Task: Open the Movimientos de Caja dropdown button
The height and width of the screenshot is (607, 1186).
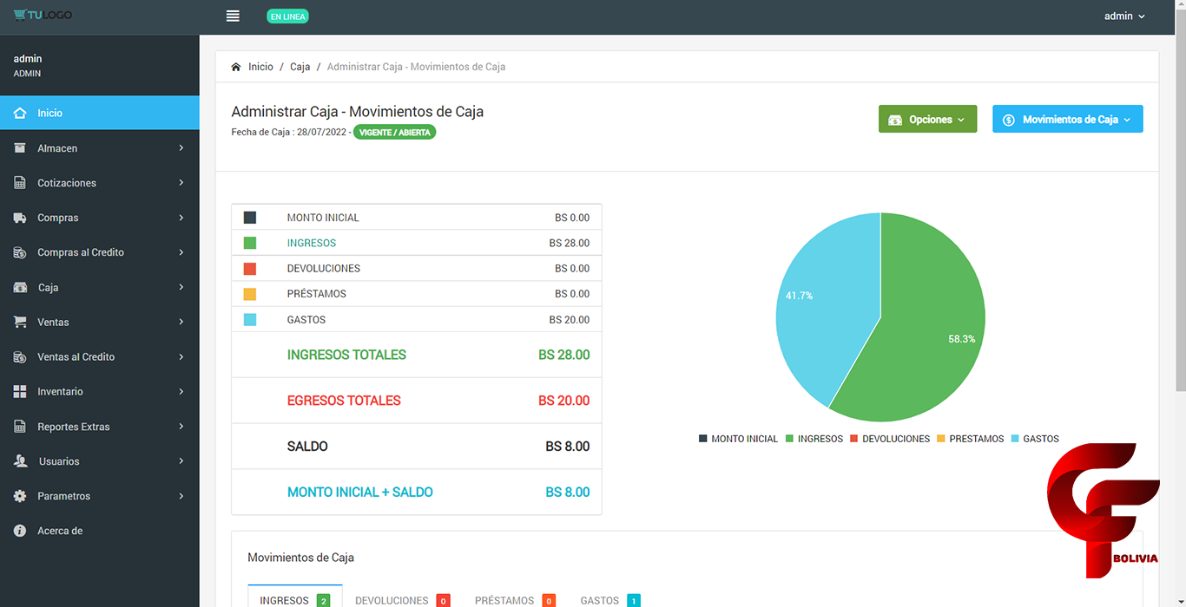Action: tap(1067, 120)
